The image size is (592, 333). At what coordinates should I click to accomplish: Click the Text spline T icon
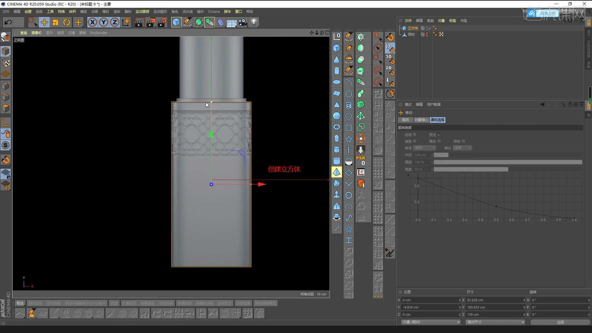pos(348,150)
